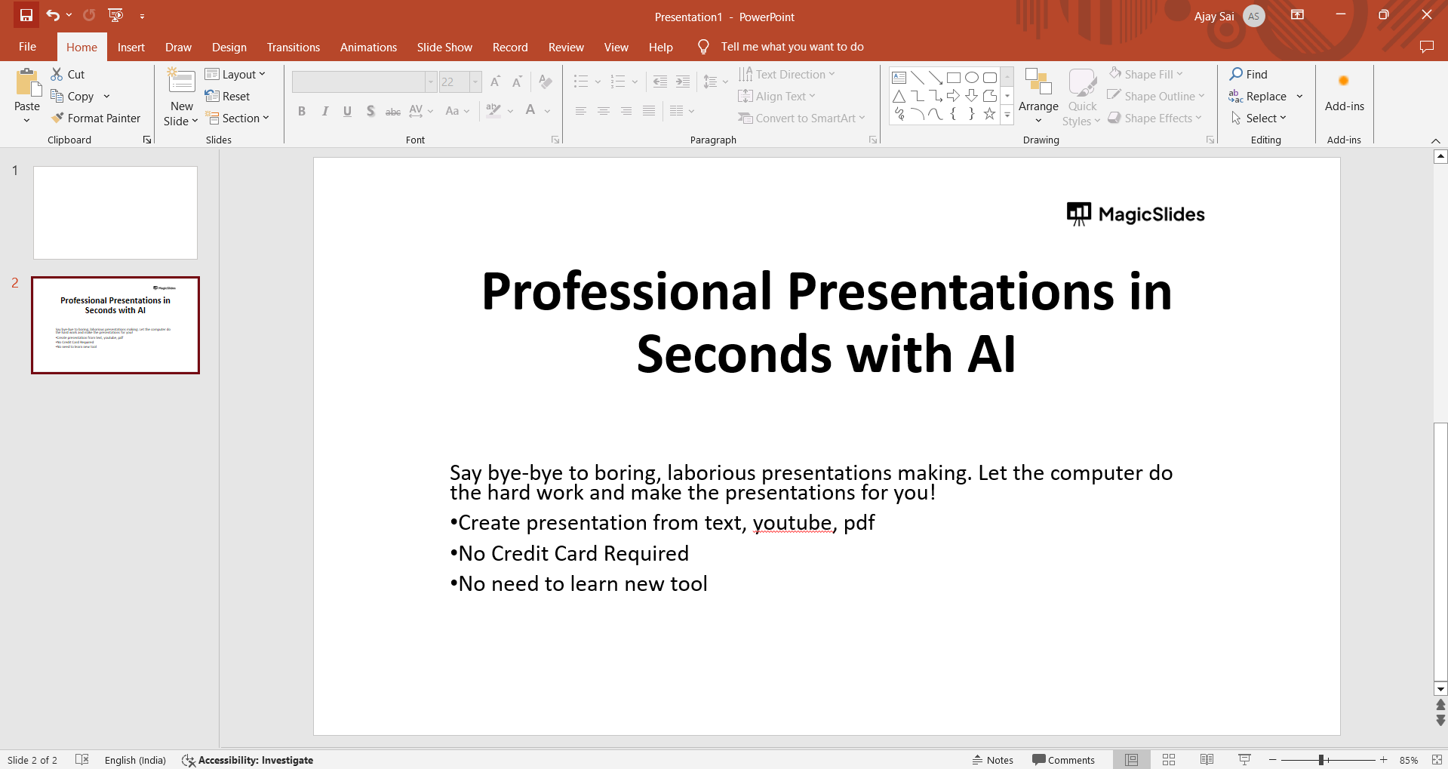Start Reading View from status bar

click(x=1207, y=760)
